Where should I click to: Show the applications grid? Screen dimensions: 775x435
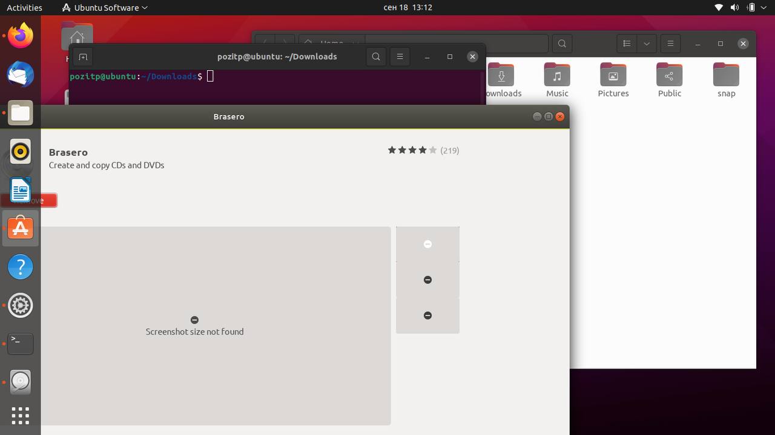pyautogui.click(x=21, y=416)
